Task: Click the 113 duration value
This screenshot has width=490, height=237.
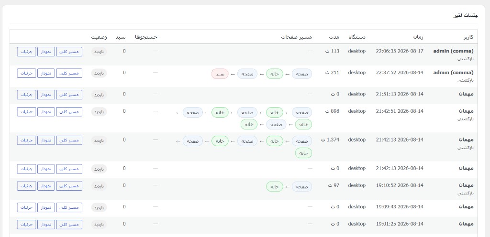Action: [x=333, y=51]
